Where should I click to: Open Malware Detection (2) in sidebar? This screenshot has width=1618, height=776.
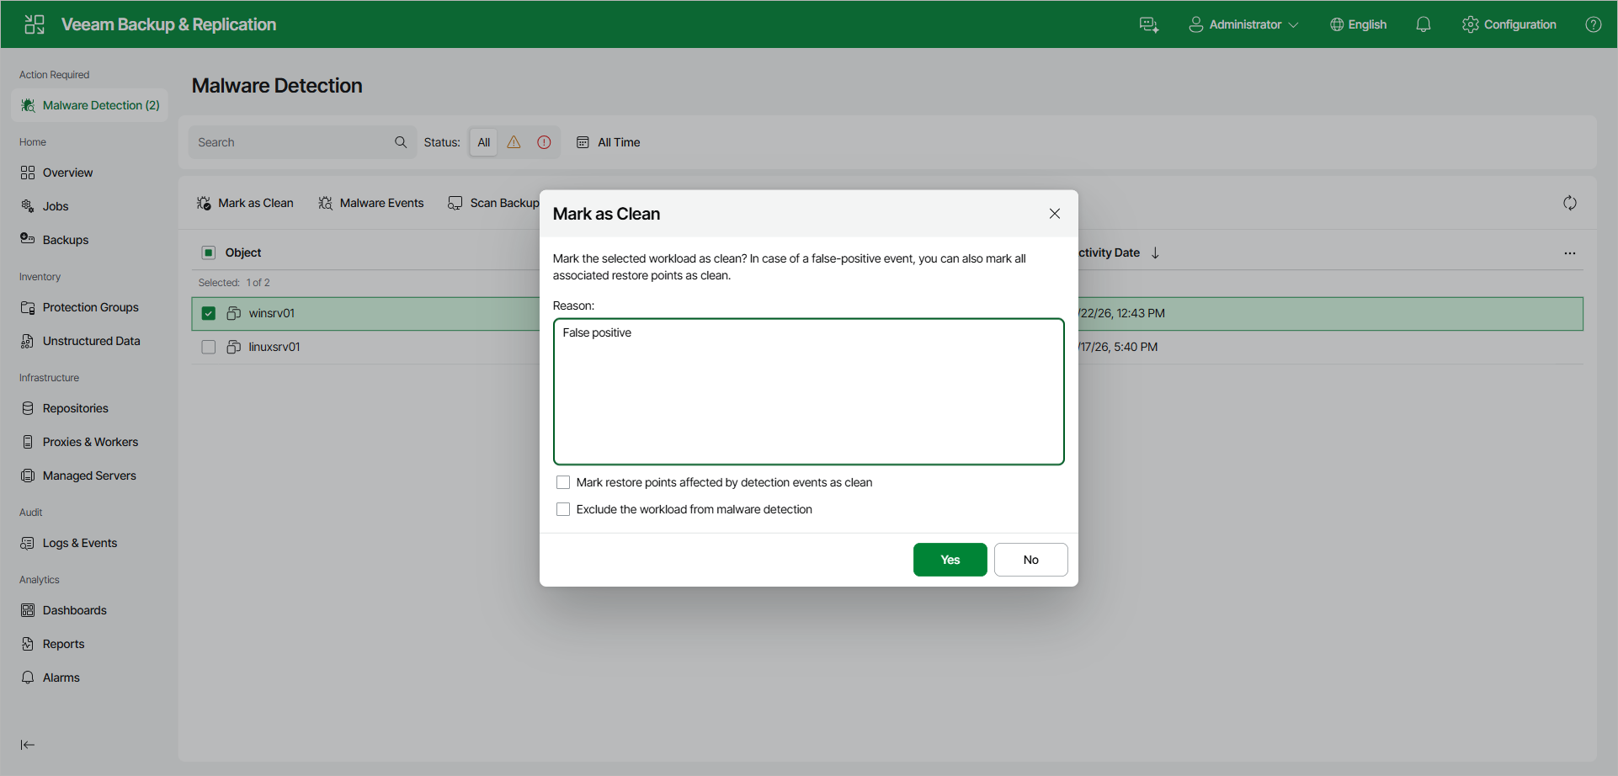point(90,105)
